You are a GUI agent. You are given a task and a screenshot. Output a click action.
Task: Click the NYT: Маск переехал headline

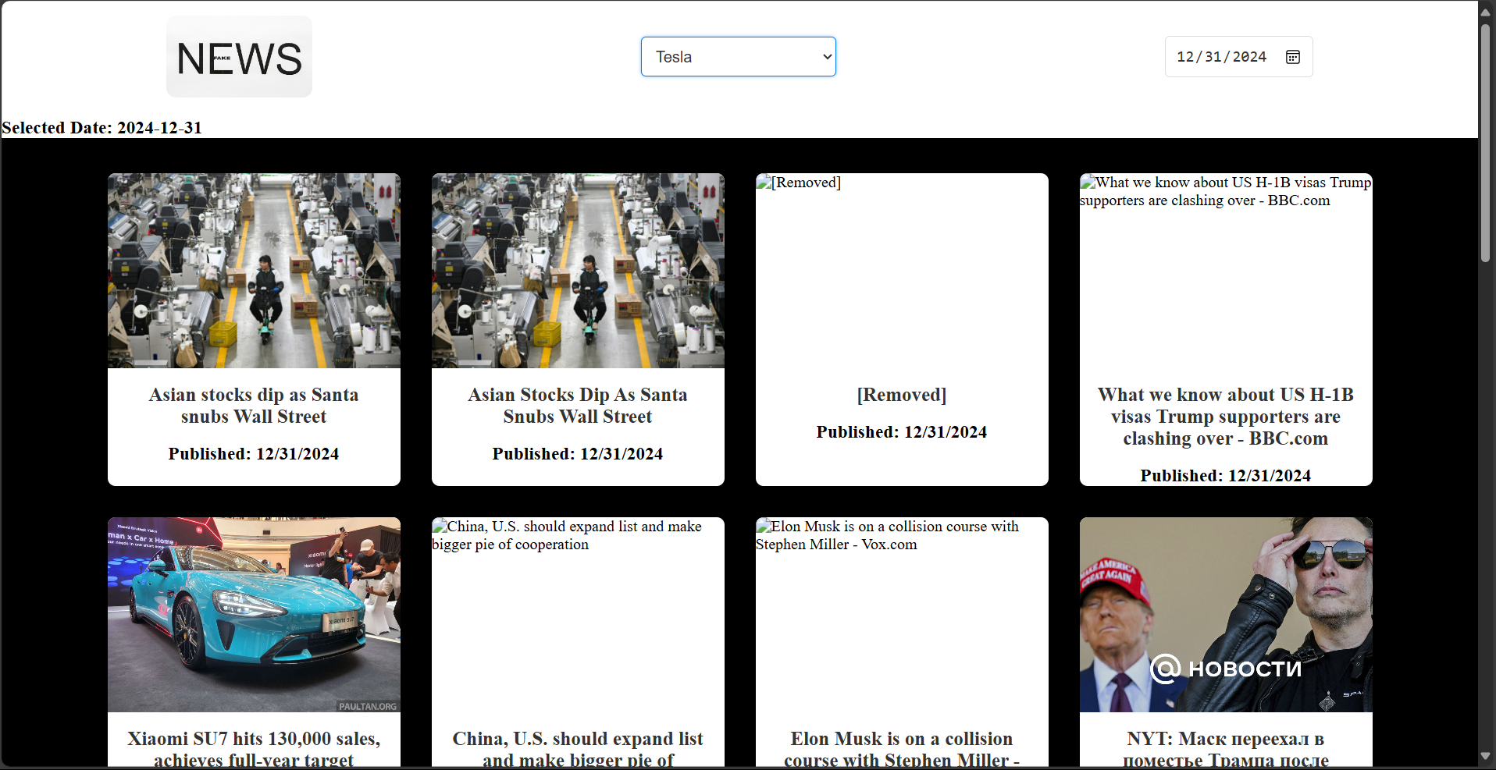click(1226, 749)
